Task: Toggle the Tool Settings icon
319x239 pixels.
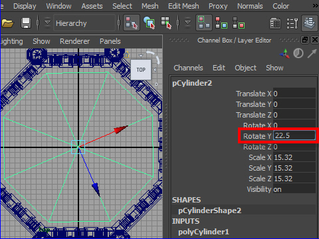Action: [292, 23]
